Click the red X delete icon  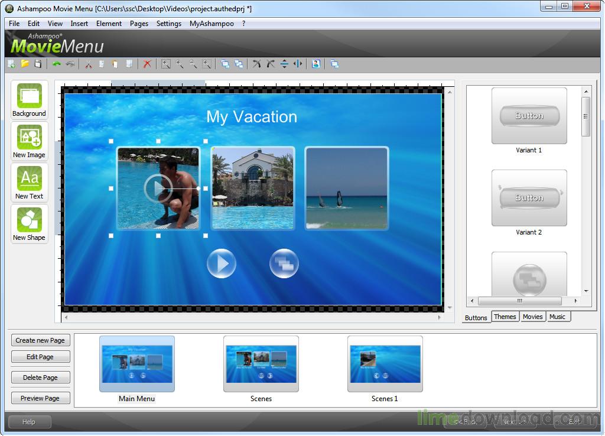click(147, 64)
